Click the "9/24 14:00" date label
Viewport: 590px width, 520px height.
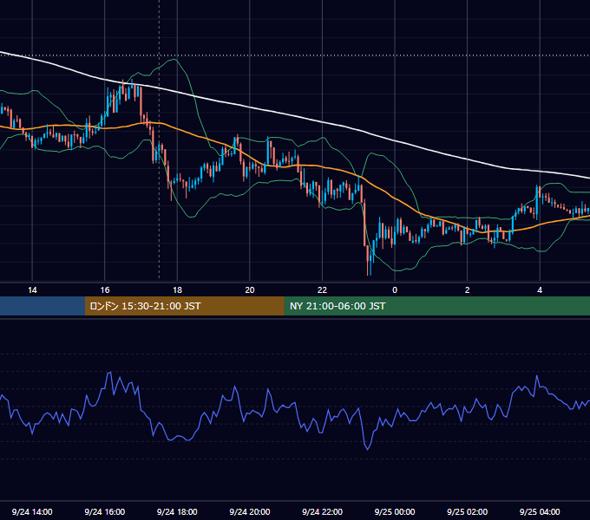pyautogui.click(x=32, y=512)
